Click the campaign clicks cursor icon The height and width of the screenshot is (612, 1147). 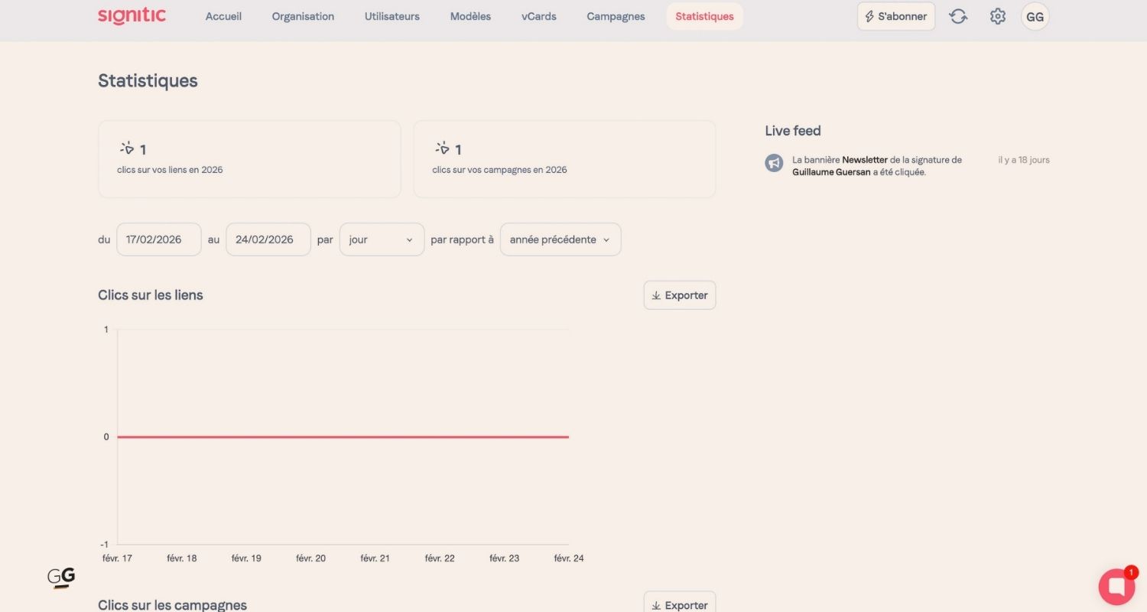pos(442,148)
